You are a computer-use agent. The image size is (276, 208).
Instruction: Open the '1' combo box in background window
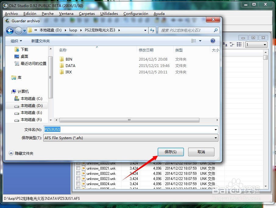256,45
